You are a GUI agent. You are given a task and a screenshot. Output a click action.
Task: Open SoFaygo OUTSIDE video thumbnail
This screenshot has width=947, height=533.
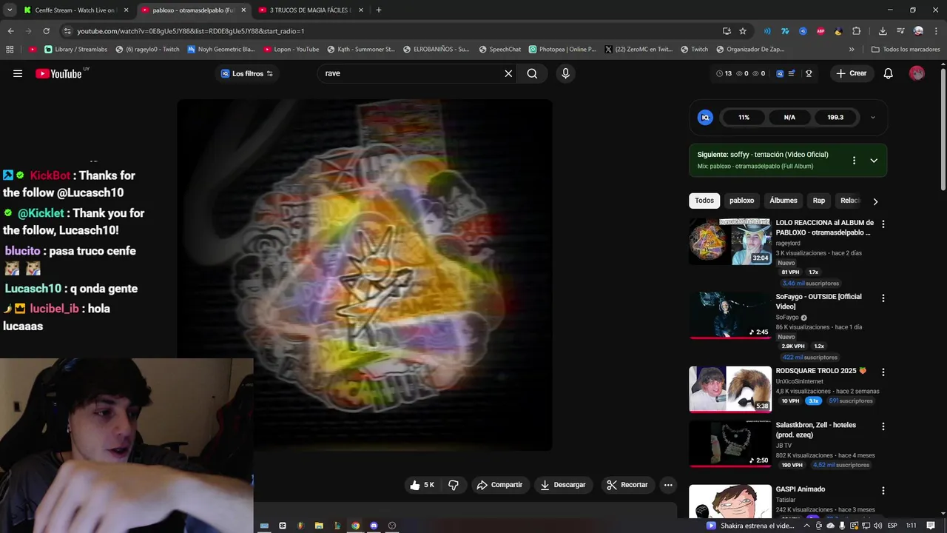pyautogui.click(x=730, y=315)
